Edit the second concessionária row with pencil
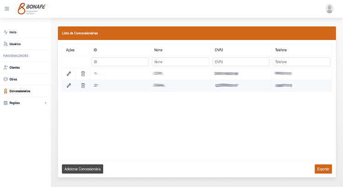Screen dimensions: 343x187 pos(69,85)
